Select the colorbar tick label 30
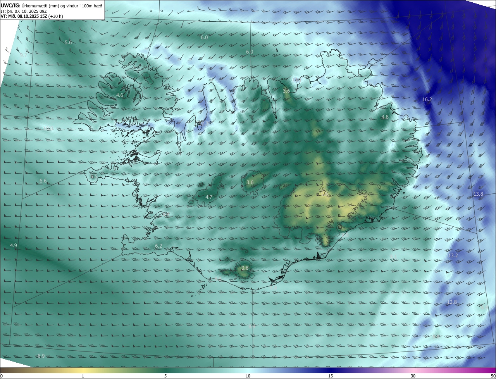Viewport: 496px width, 379px height. click(413, 376)
